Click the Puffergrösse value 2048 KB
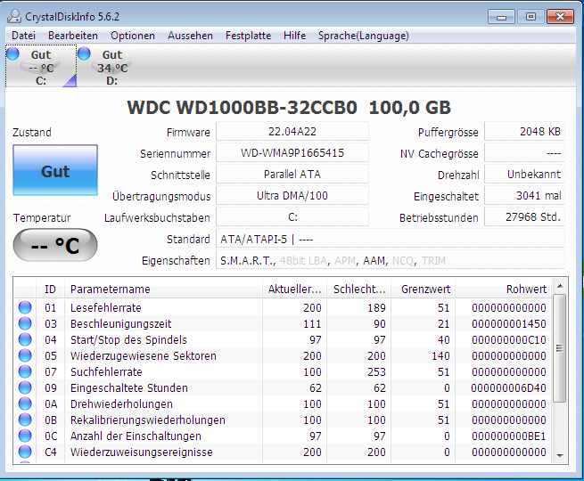 coord(524,131)
